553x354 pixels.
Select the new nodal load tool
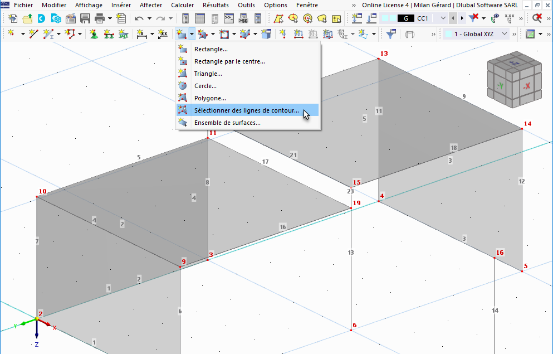coord(283,34)
